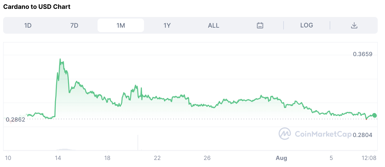385x167 pixels.
Task: Click the 0.3659 price axis label
Action: tap(363, 54)
